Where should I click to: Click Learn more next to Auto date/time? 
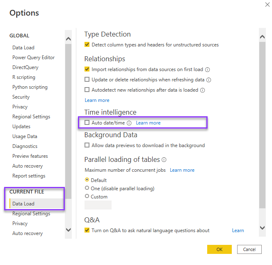148,123
